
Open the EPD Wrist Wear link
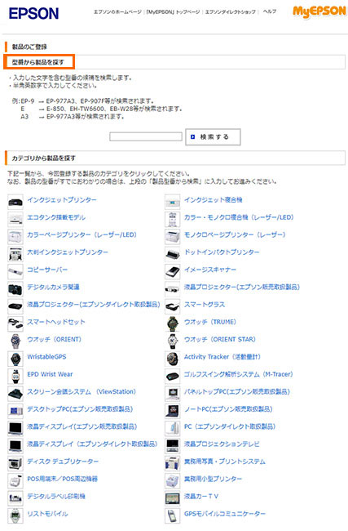(50, 374)
